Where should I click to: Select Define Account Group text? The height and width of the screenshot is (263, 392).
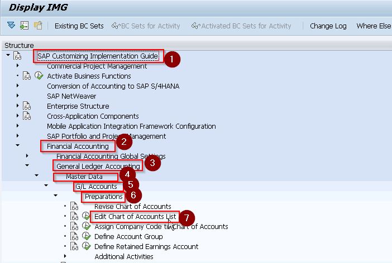pos(128,237)
